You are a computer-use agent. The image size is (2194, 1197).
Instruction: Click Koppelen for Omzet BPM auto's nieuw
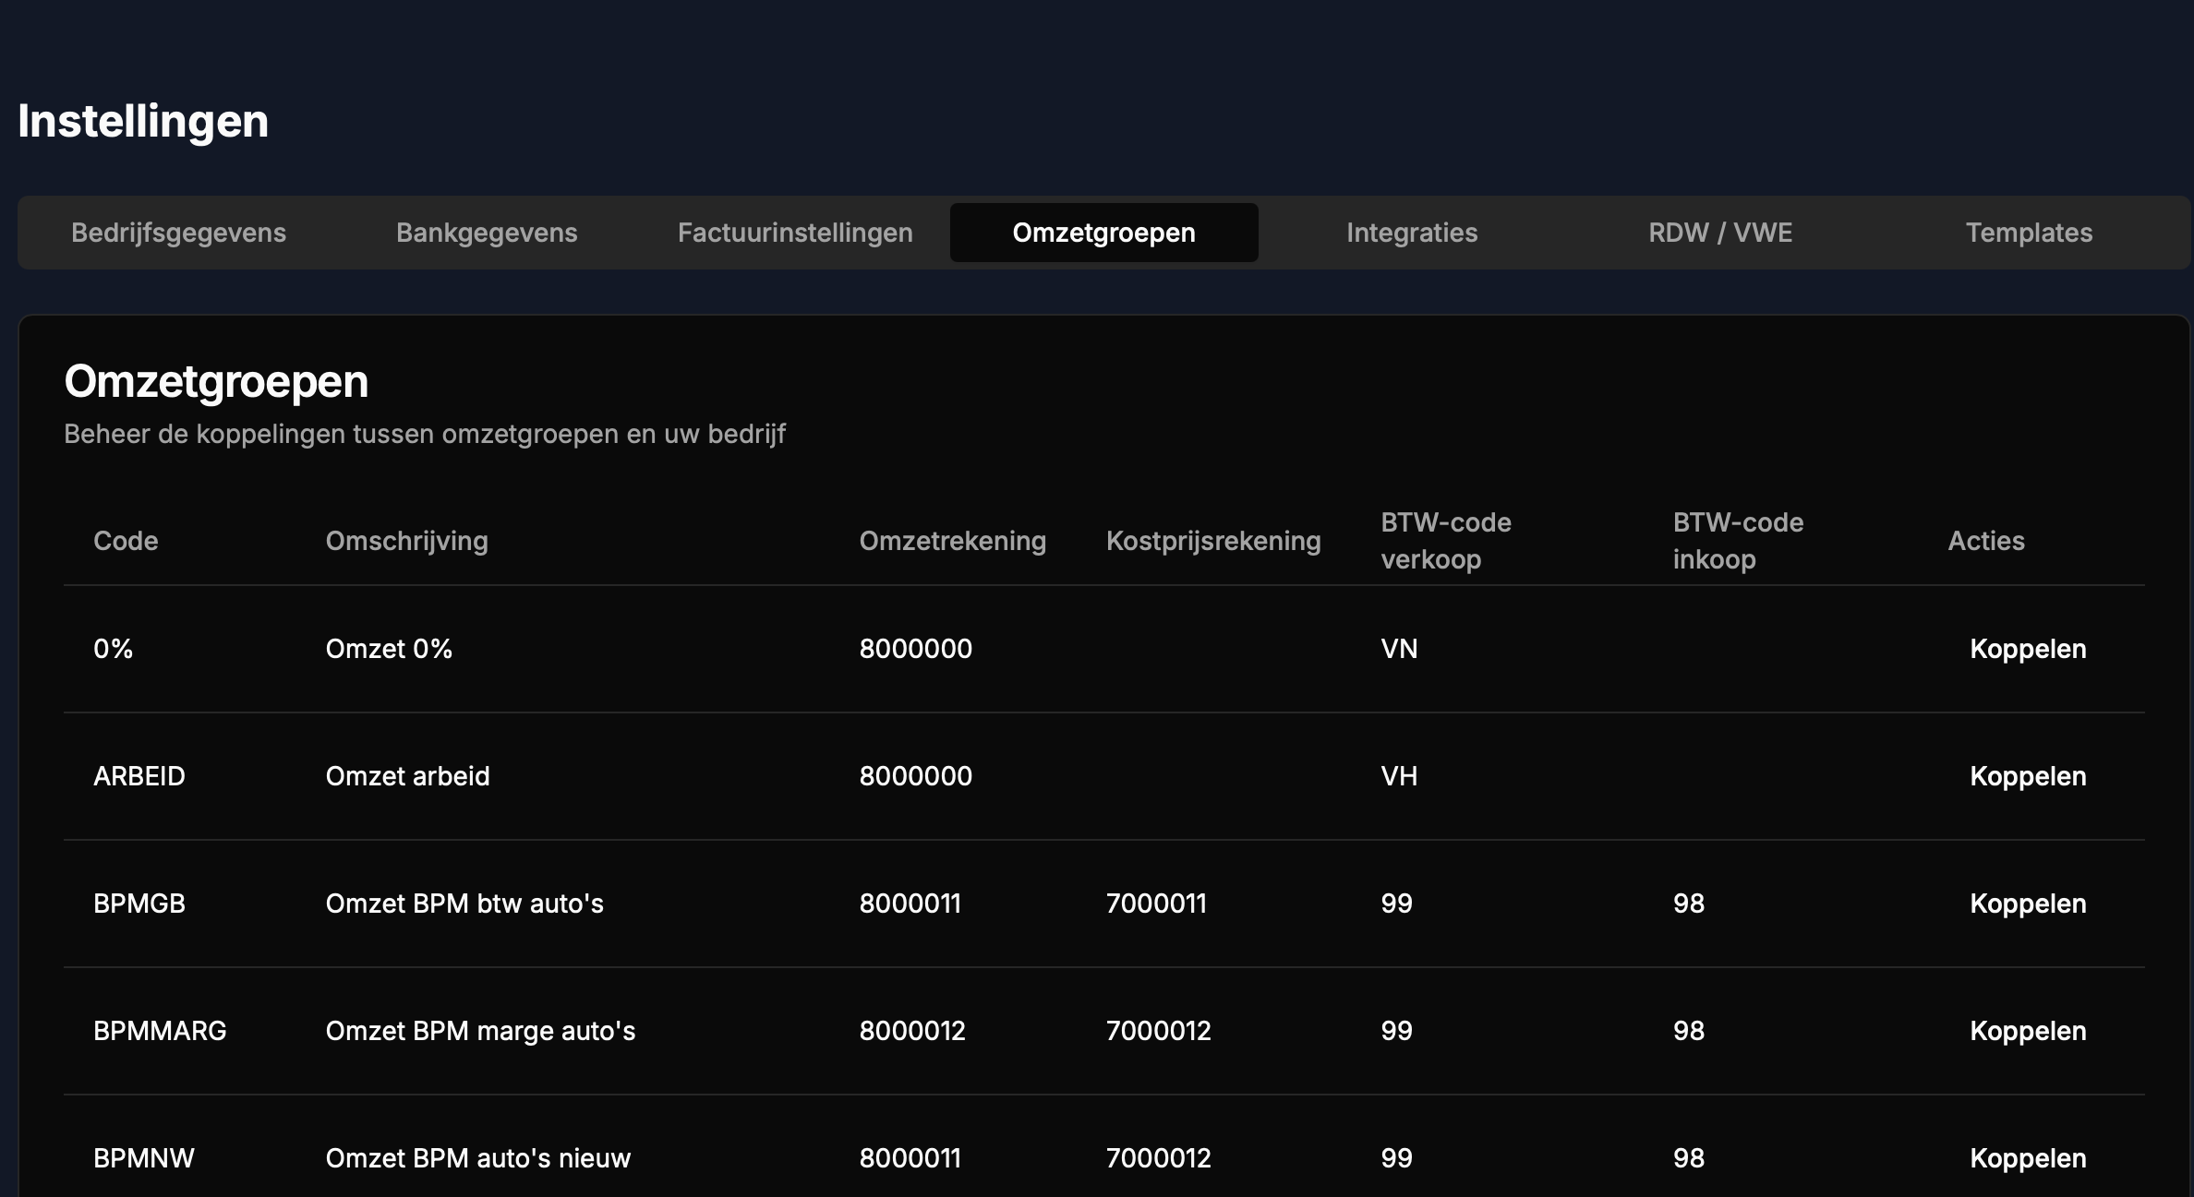2028,1158
